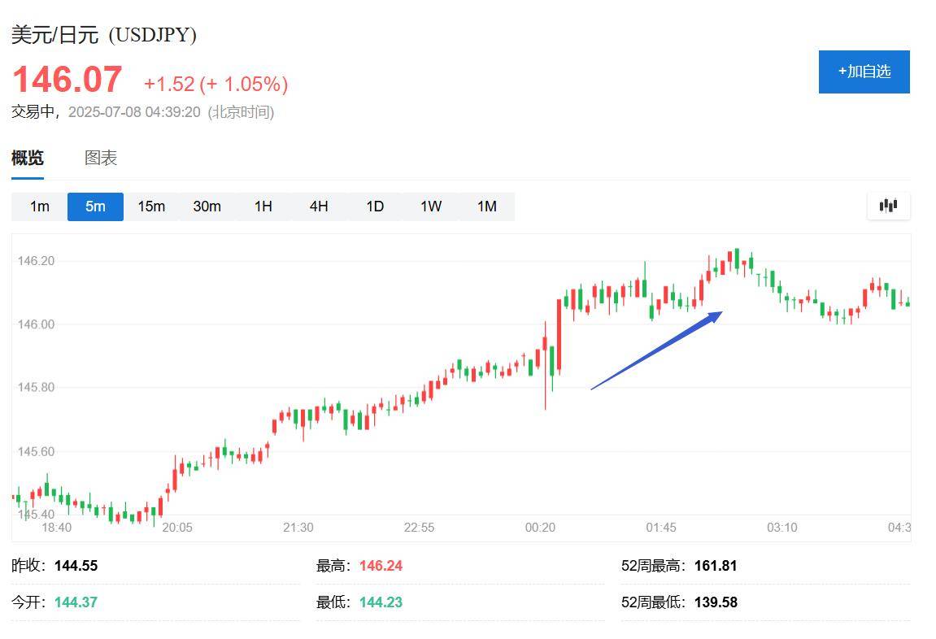This screenshot has width=936, height=639.
Task: Click the 最高 146.24 high value
Action: [381, 566]
